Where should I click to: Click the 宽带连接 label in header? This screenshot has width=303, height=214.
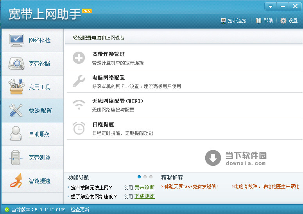[x=237, y=21]
